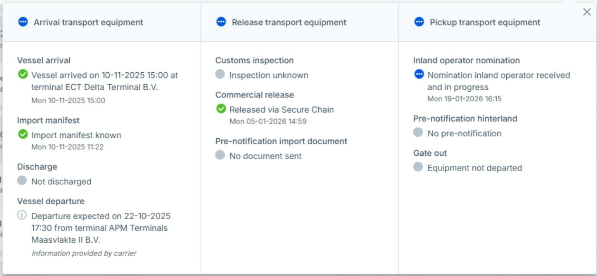Click the Released via Secure Chain text
597x276 pixels.
click(x=281, y=109)
